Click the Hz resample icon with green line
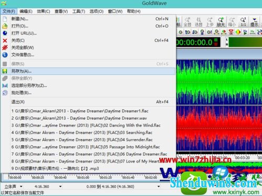 253,32
